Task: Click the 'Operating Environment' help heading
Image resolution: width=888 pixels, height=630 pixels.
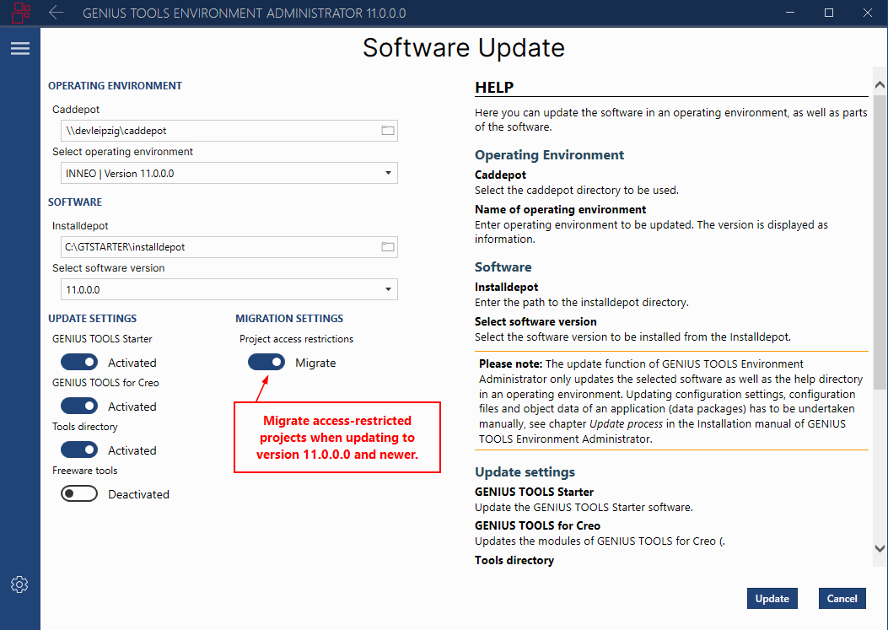Action: click(x=549, y=154)
